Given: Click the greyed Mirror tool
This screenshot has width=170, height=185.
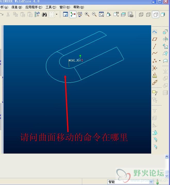Looking at the screenshot, I should click(x=165, y=71).
